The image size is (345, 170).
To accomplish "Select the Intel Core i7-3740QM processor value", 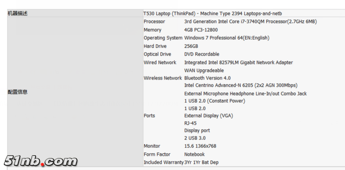I will click(250, 22).
